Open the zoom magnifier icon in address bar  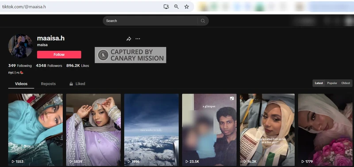176,7
